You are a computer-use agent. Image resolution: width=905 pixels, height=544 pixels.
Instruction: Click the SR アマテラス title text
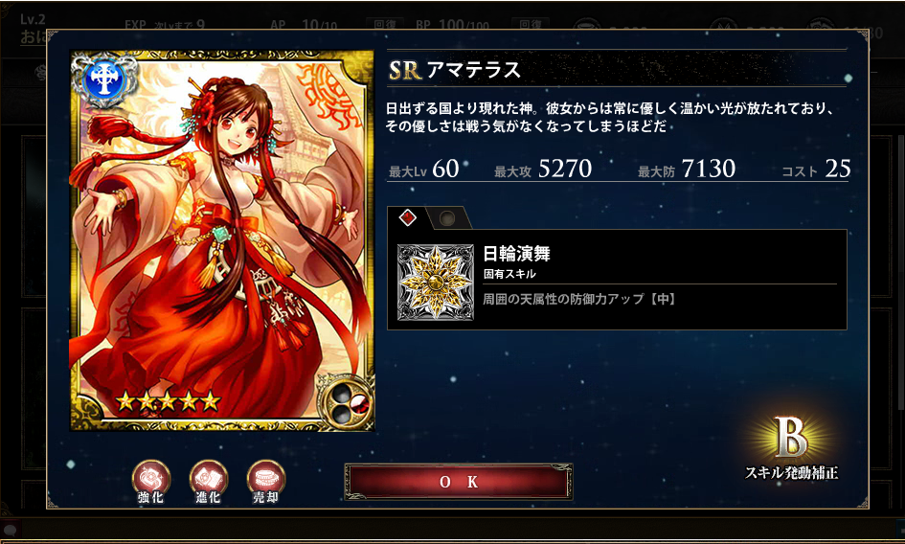pyautogui.click(x=454, y=70)
